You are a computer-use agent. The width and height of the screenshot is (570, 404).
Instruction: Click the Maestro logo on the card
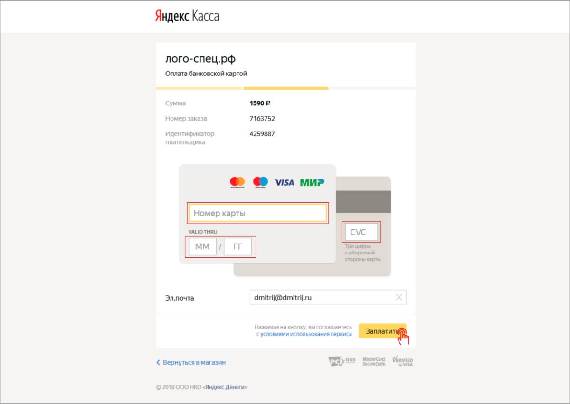tap(260, 182)
